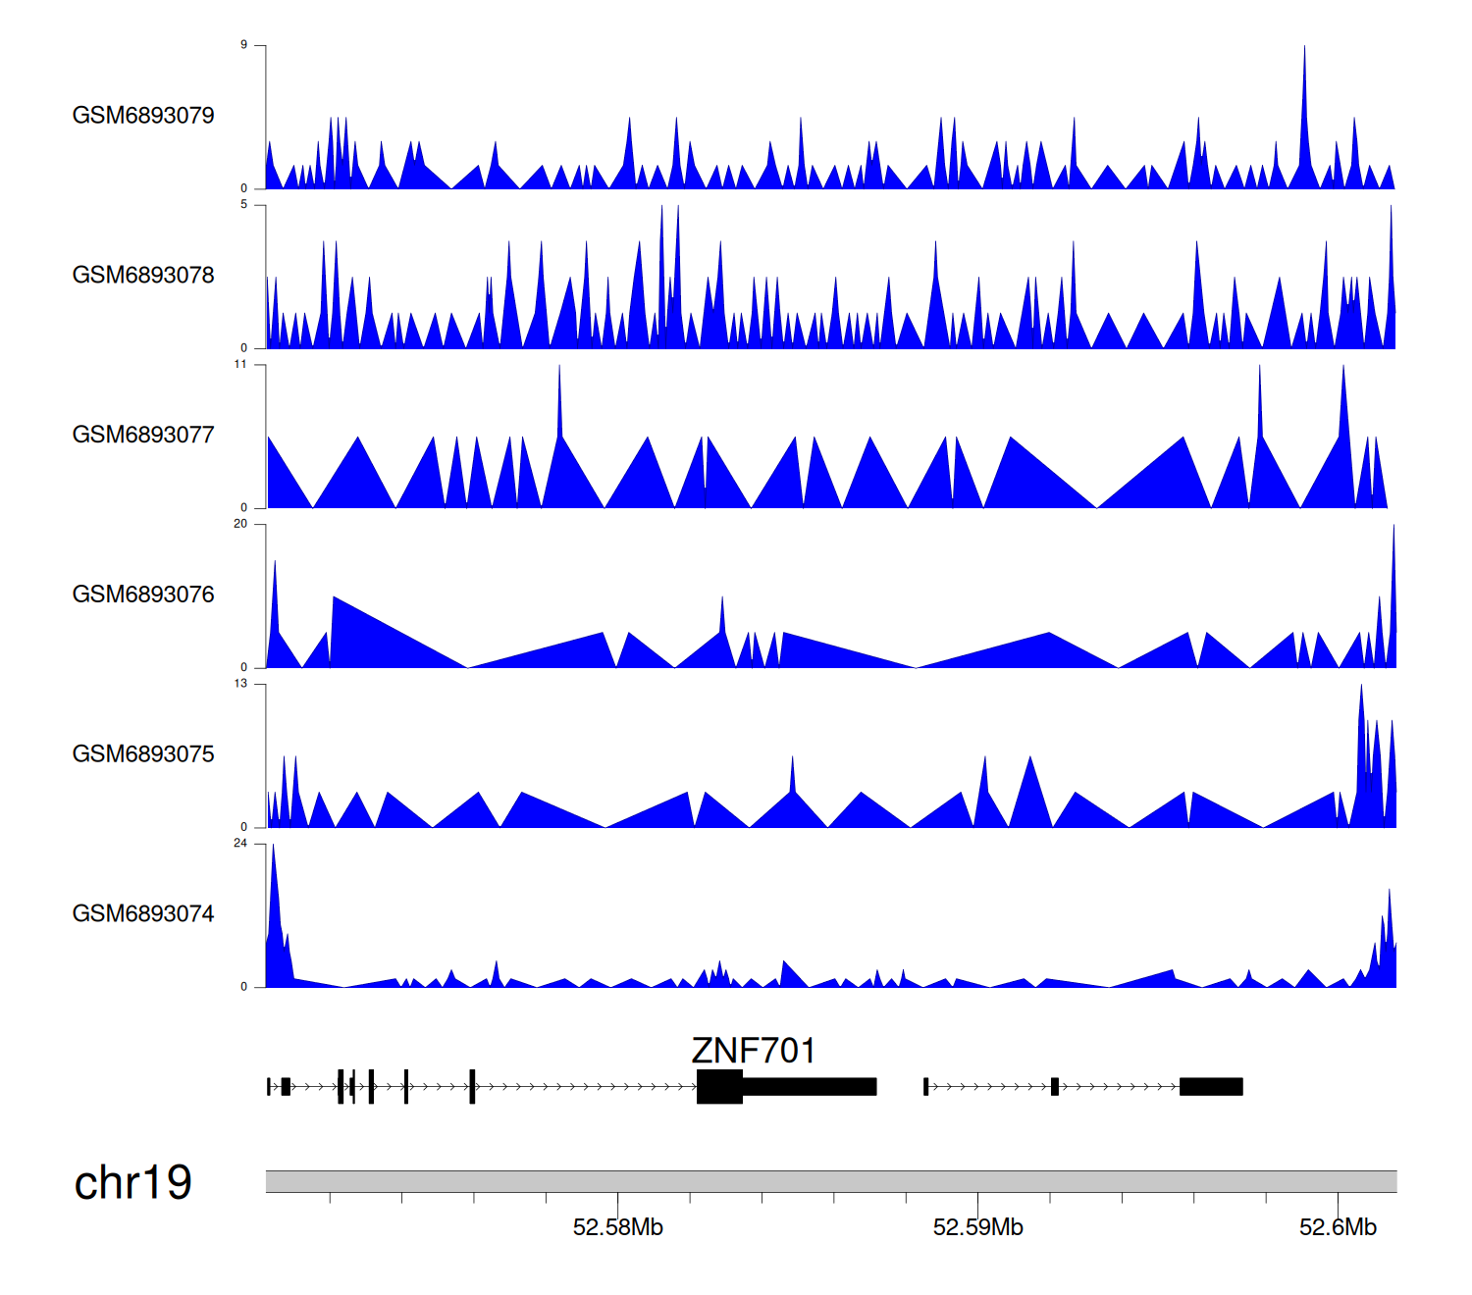Click the GSM6893077 track name
Screen dimensions: 1472x1295
tap(143, 436)
